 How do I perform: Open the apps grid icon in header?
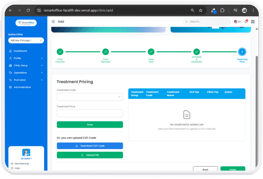[x=253, y=22]
